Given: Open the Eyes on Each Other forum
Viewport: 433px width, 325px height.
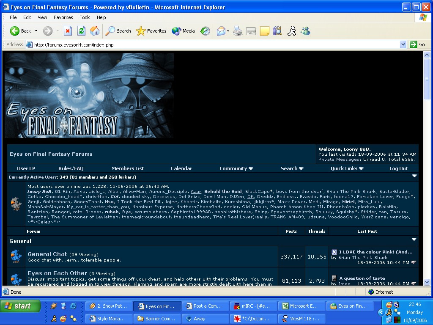Looking at the screenshot, I should 58,273.
